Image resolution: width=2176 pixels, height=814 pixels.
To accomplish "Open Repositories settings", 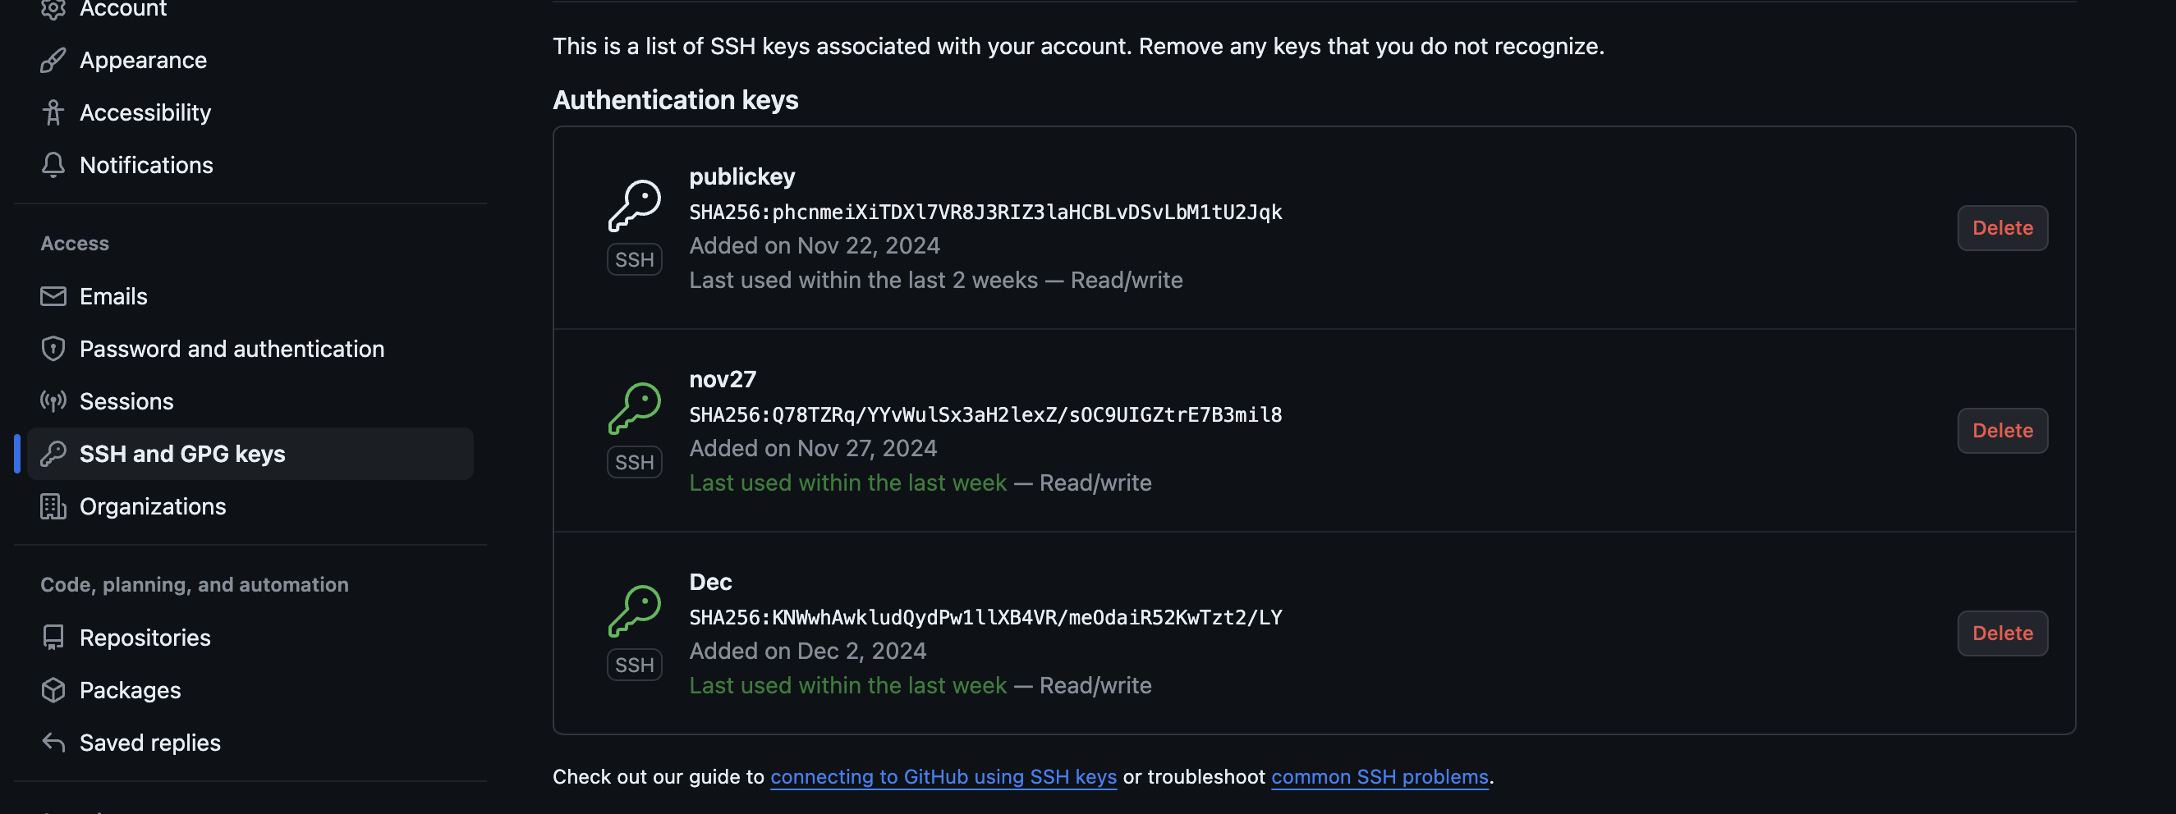I will (x=250, y=638).
